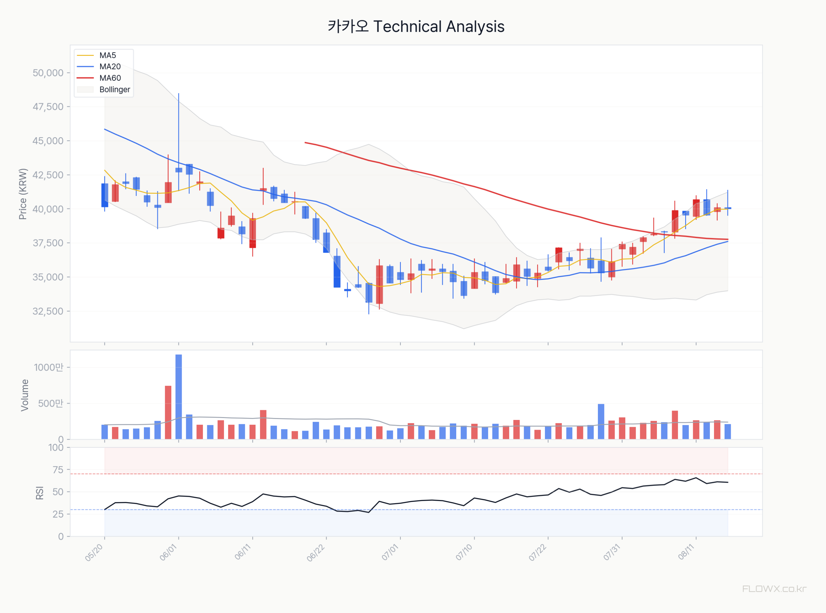826x613 pixels.
Task: Click the 75 label on RSI axis
Action: pyautogui.click(x=58, y=470)
